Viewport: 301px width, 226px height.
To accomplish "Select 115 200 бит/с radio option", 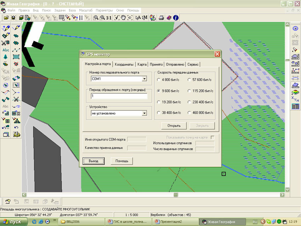I will [x=189, y=91].
